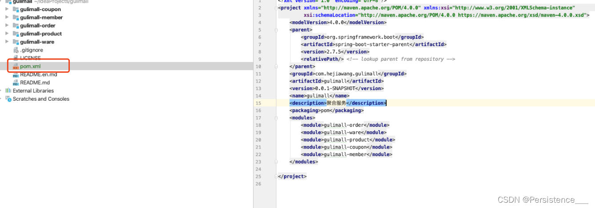The height and width of the screenshot is (208, 595).
Task: Click the .gitignore file icon
Action: [x=16, y=50]
